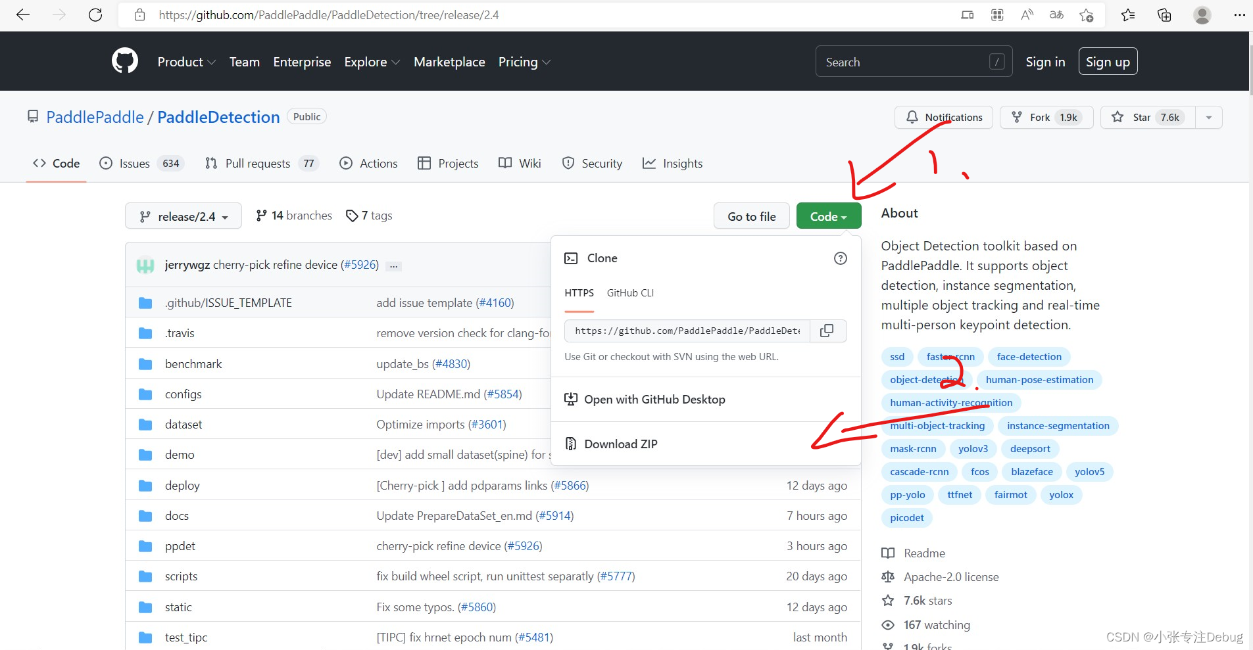This screenshot has height=650, width=1253.
Task: Open the Projects tab
Action: click(448, 164)
